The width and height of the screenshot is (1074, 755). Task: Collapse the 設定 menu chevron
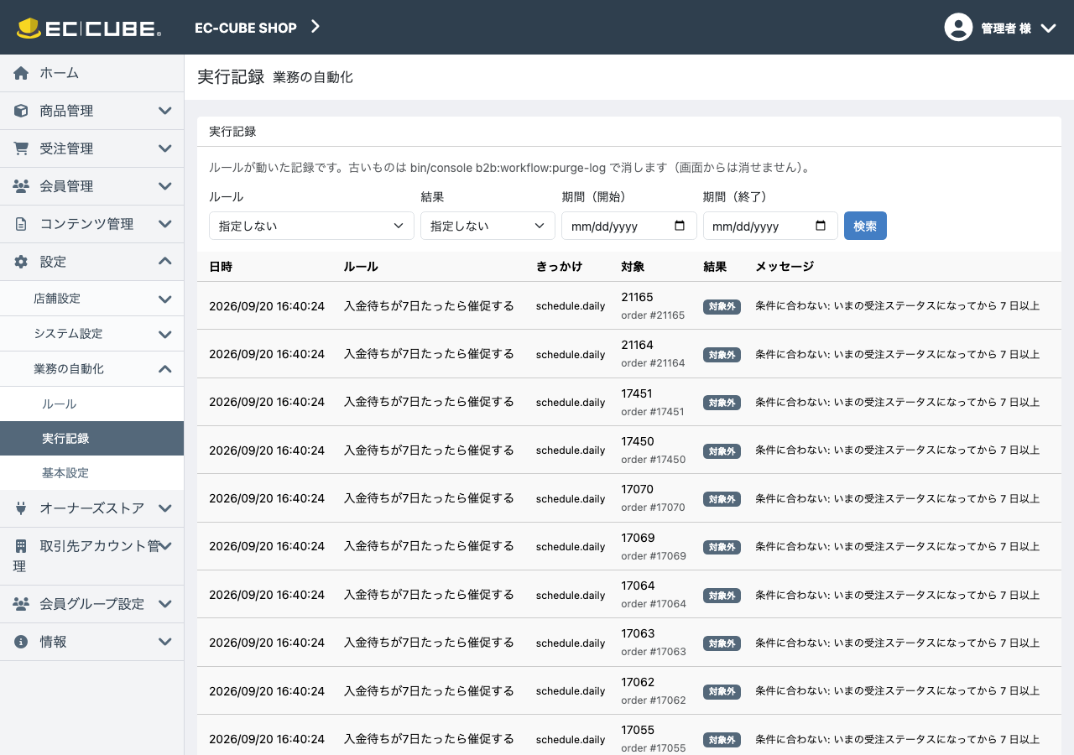point(165,262)
